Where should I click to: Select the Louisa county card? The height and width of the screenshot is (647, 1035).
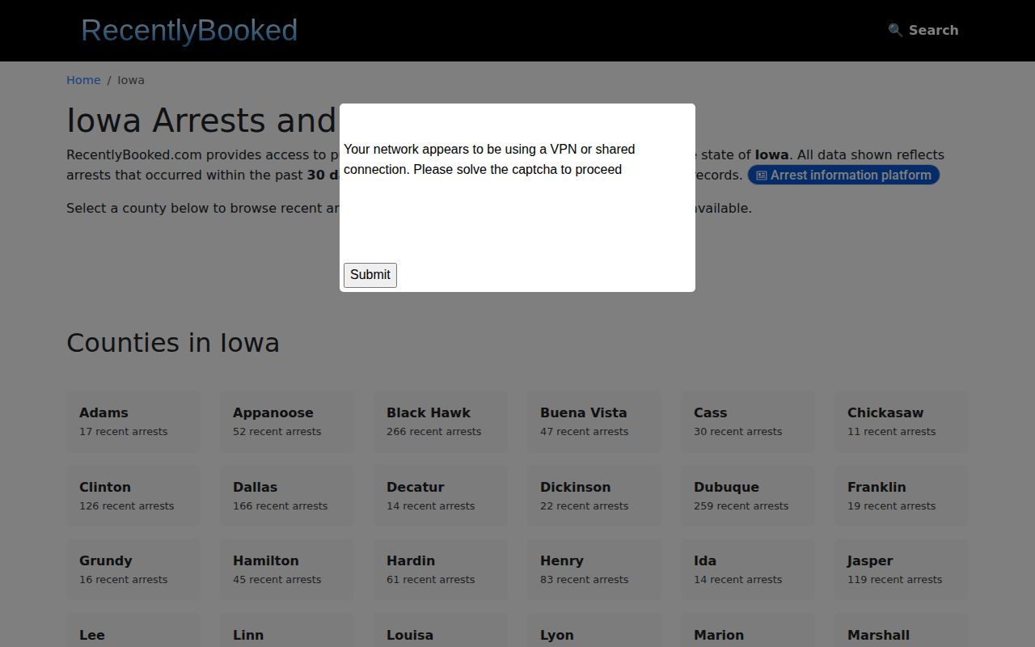pyautogui.click(x=441, y=630)
